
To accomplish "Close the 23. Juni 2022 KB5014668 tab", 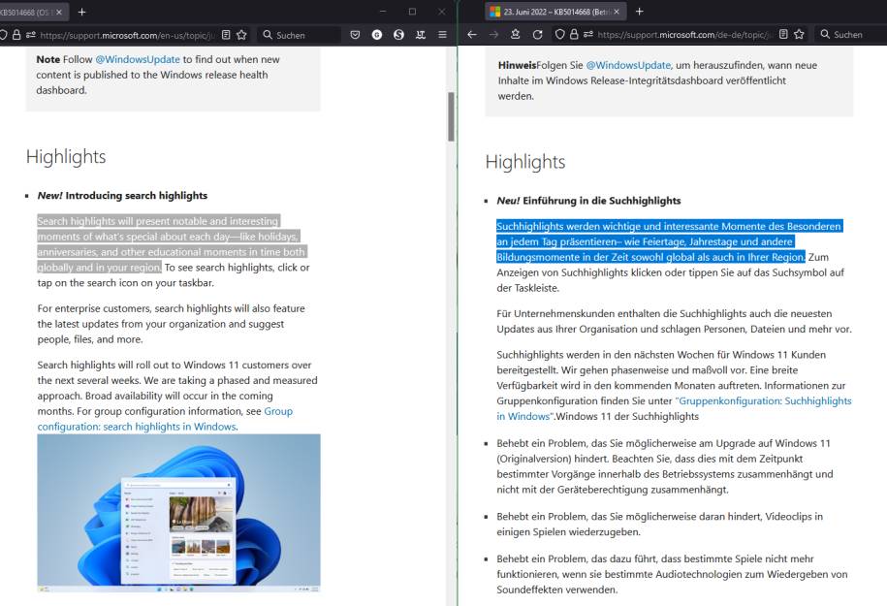I will click(616, 12).
